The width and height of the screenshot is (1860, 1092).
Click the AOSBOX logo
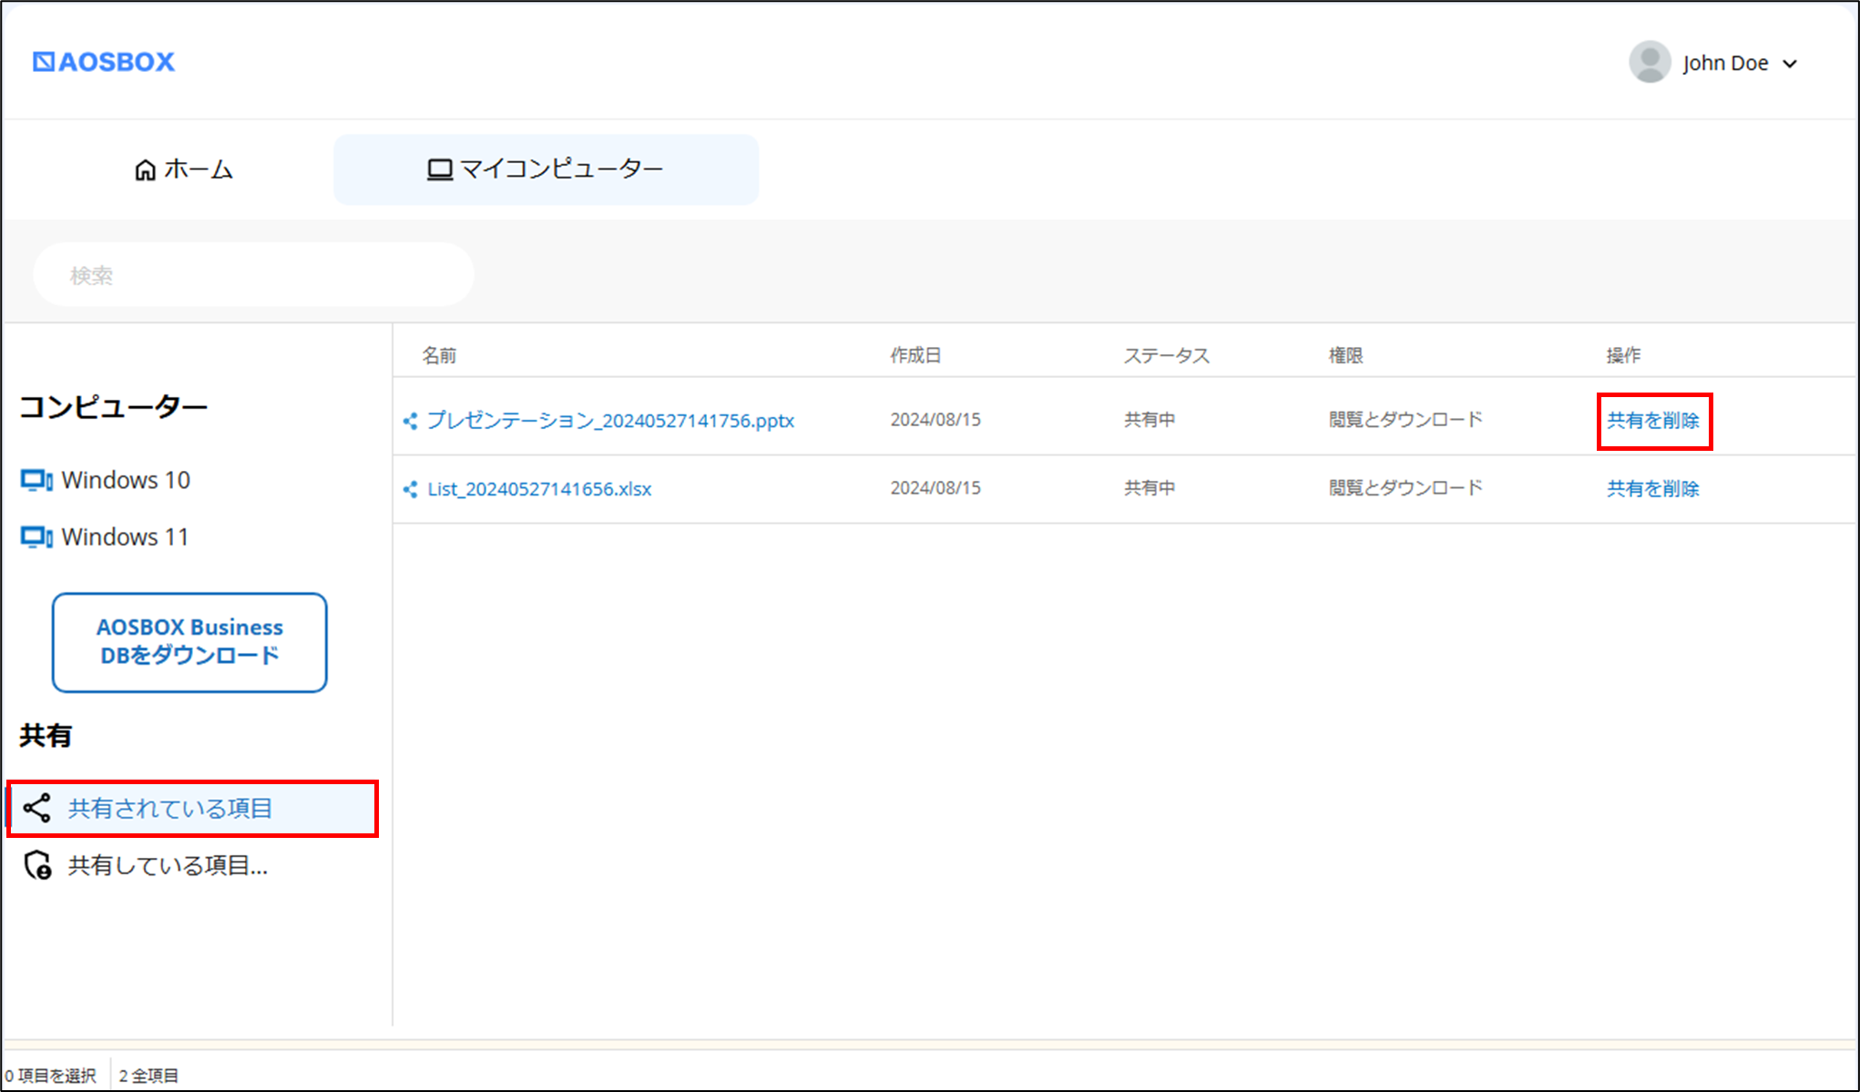tap(103, 62)
